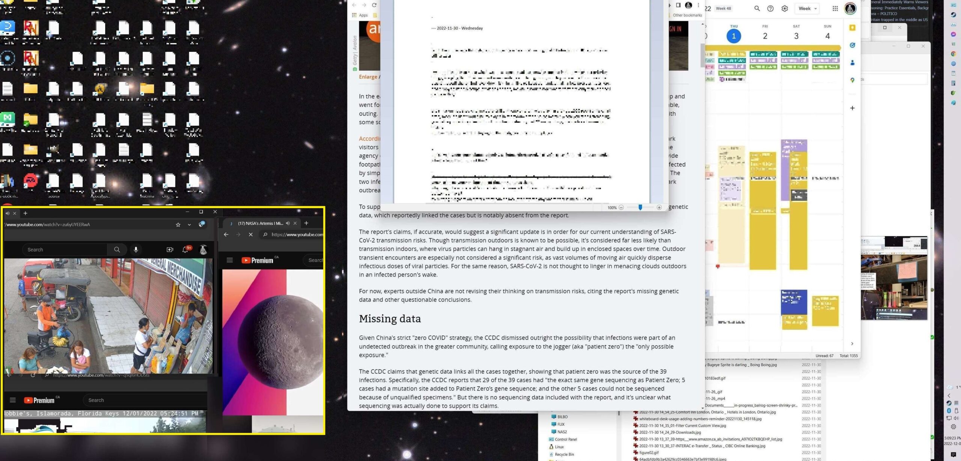Select Recycle Bin in folder tree
The image size is (961, 461).
coord(565,454)
